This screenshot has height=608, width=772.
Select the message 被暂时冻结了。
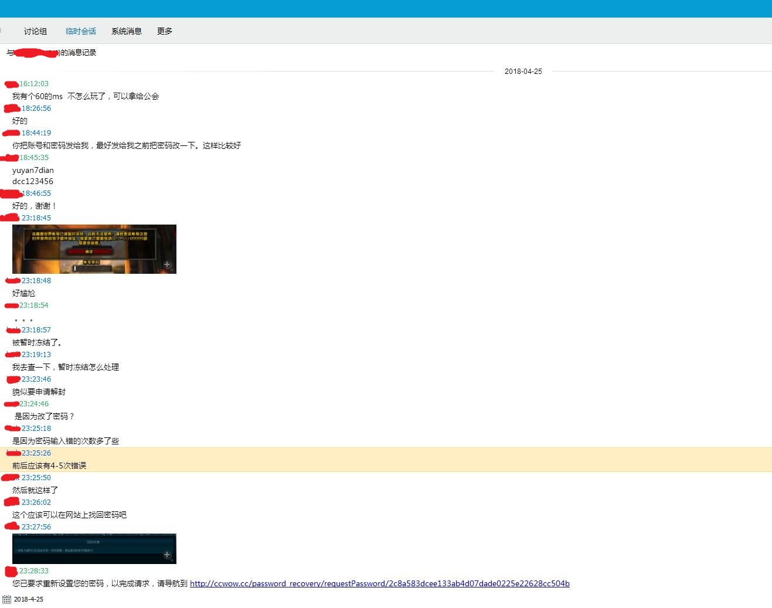[37, 342]
